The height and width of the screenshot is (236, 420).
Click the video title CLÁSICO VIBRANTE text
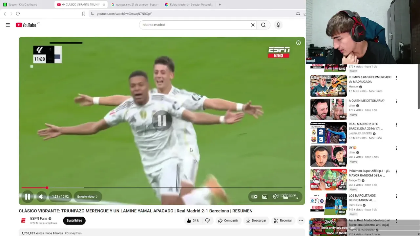click(136, 211)
